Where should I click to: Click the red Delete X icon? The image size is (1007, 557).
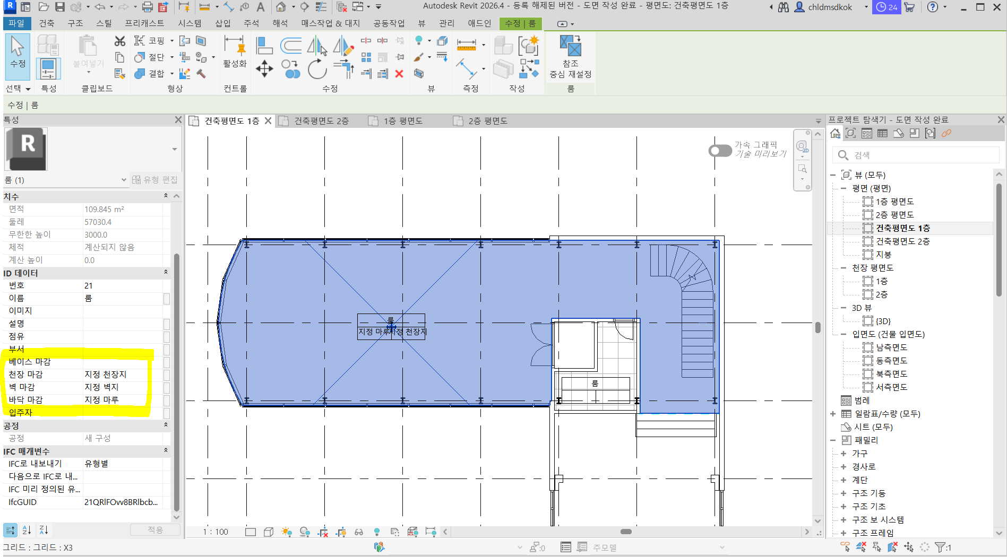[x=399, y=74]
